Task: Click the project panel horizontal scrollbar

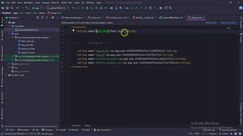Action: point(31,127)
